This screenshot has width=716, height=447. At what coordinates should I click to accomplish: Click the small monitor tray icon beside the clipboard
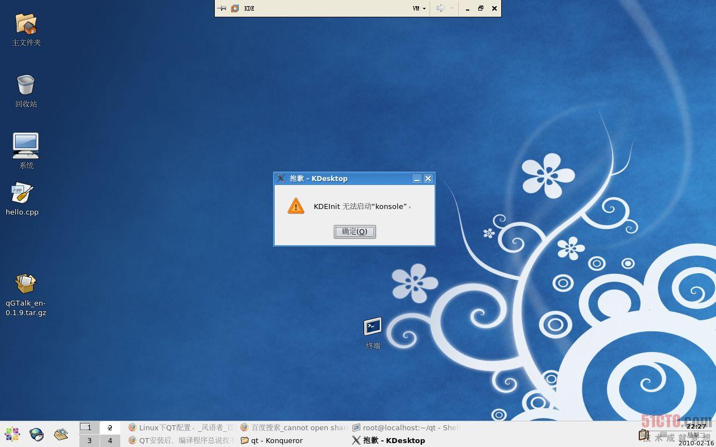click(663, 435)
